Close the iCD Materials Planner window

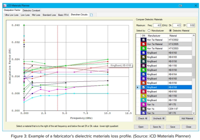(x=196, y=6)
